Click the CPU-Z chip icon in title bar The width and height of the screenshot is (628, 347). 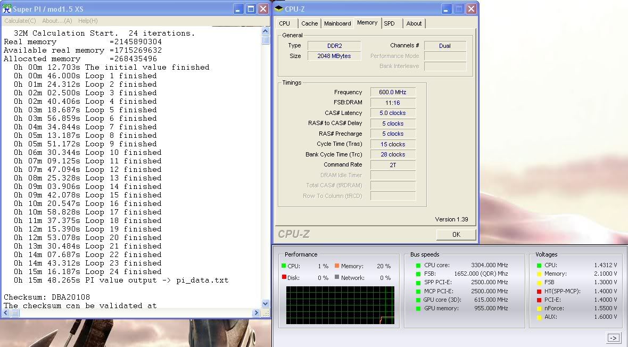279,9
